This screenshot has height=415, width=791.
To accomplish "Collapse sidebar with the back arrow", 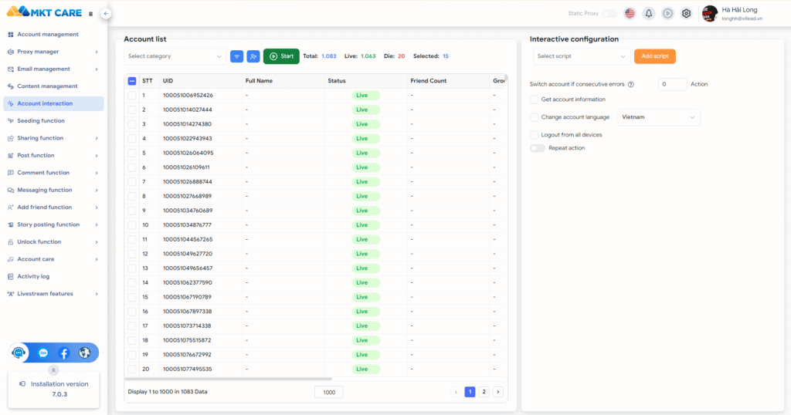I will 106,13.
